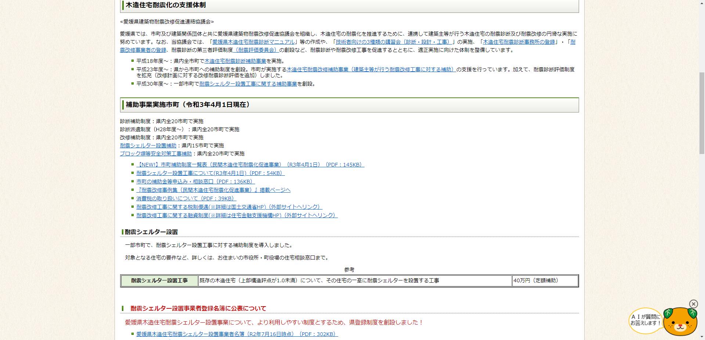This screenshot has width=705, height=340.
Task: Download 愛媛県木造住宅耐震シェルター設置事業者名簿 PDF
Action: pyautogui.click(x=237, y=334)
